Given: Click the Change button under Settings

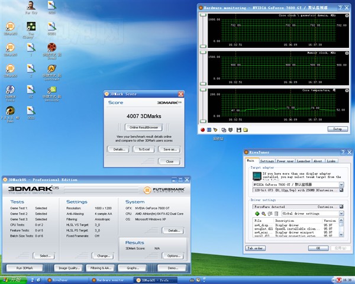Looking at the screenshot, I should point(103,256).
